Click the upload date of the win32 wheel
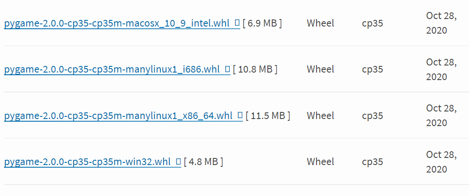Image resolution: width=469 pixels, height=196 pixels. (x=441, y=162)
